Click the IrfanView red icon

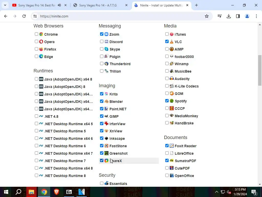106,124
